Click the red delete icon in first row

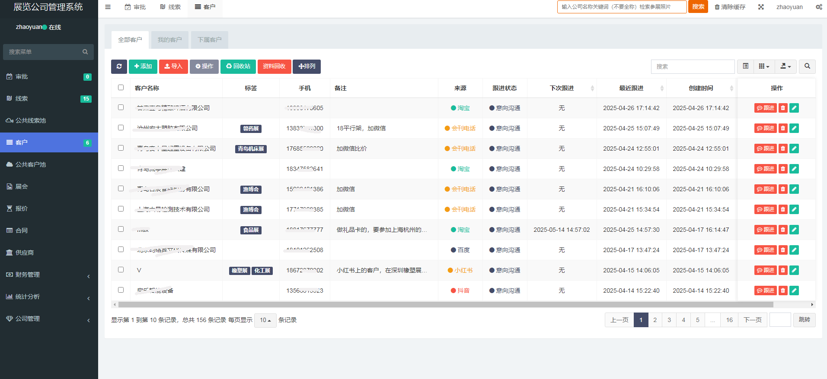(783, 108)
